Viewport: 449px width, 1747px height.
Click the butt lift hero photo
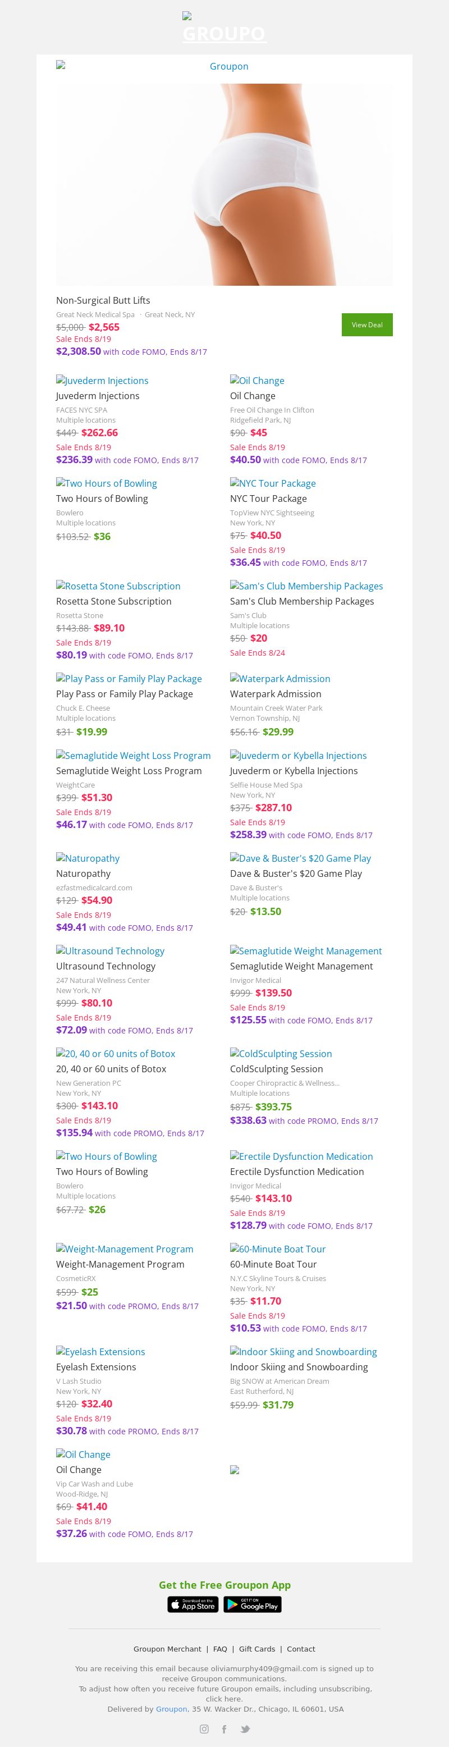224,184
